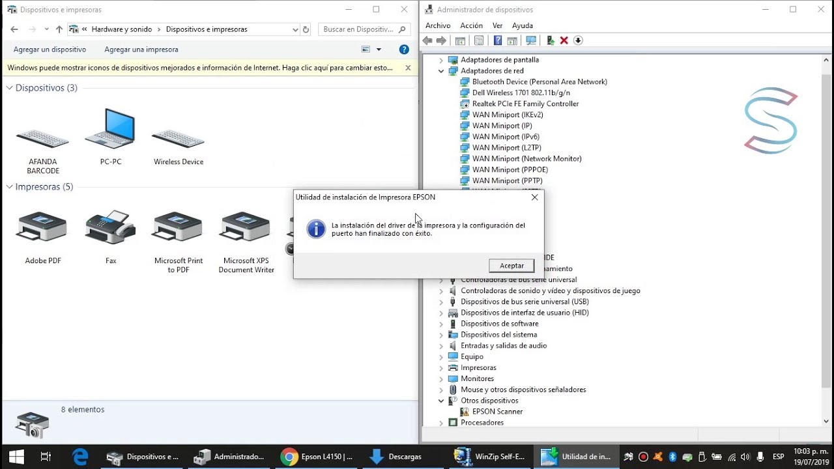Click the volume icon in system tray
The image size is (834, 469).
coord(745,457)
